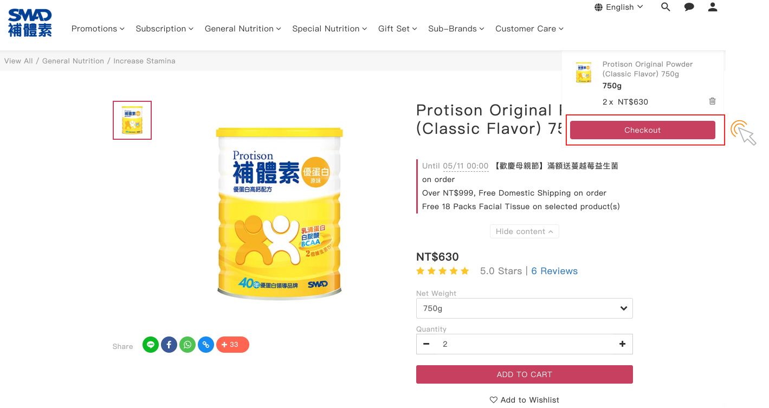Viewport: 769px width, 408px height.
Task: Share product on Facebook icon
Action: pyautogui.click(x=169, y=345)
